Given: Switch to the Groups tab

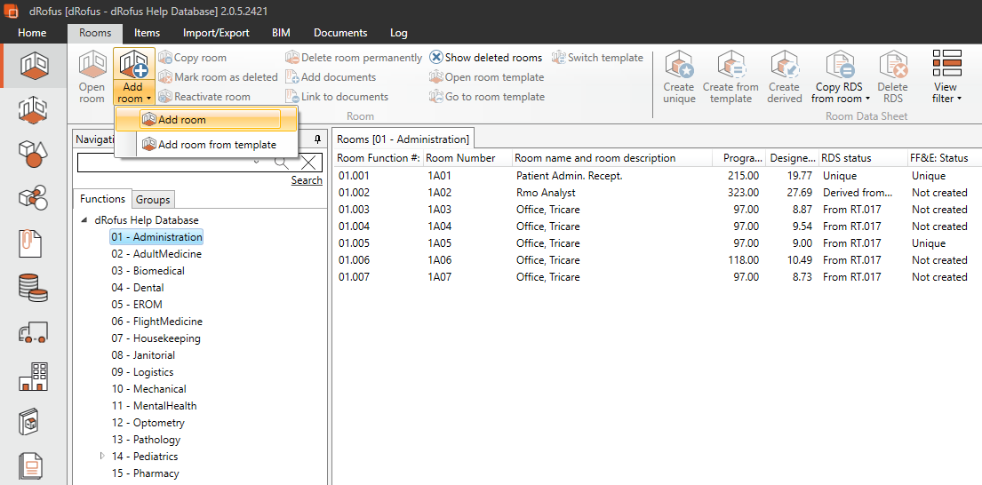Looking at the screenshot, I should click(153, 200).
